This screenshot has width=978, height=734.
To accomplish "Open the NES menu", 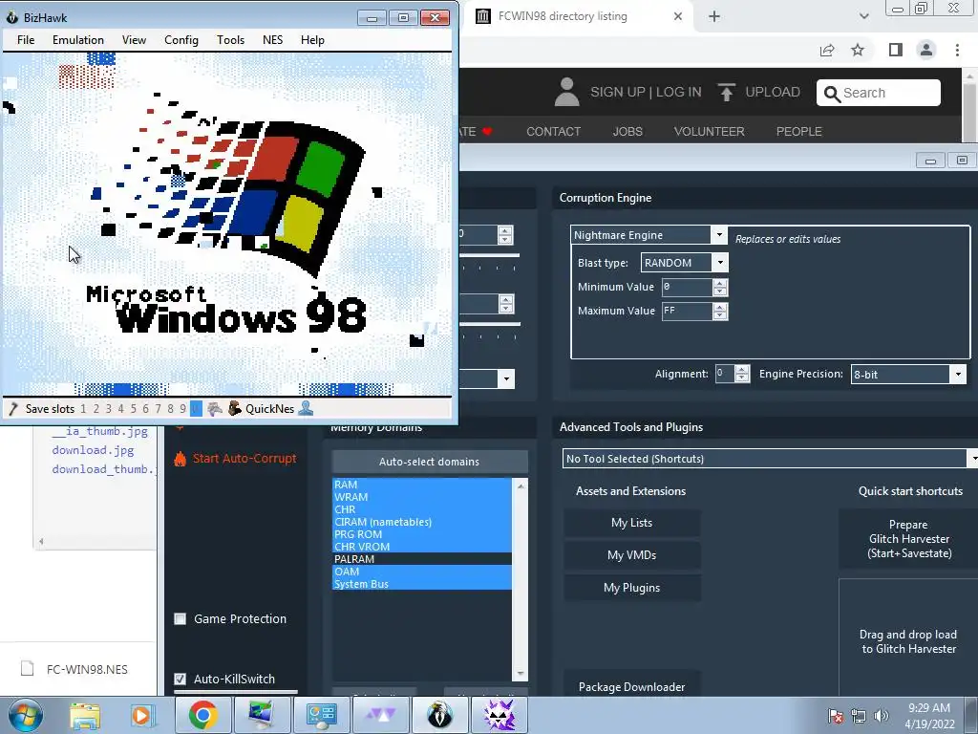I will coord(272,40).
